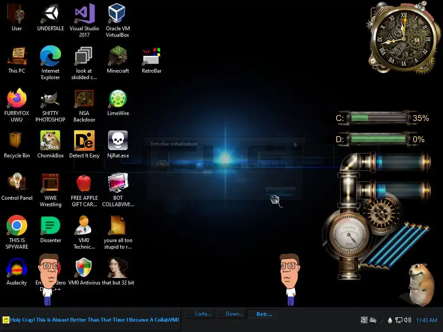Open the Control Panel shortcut

17,187
